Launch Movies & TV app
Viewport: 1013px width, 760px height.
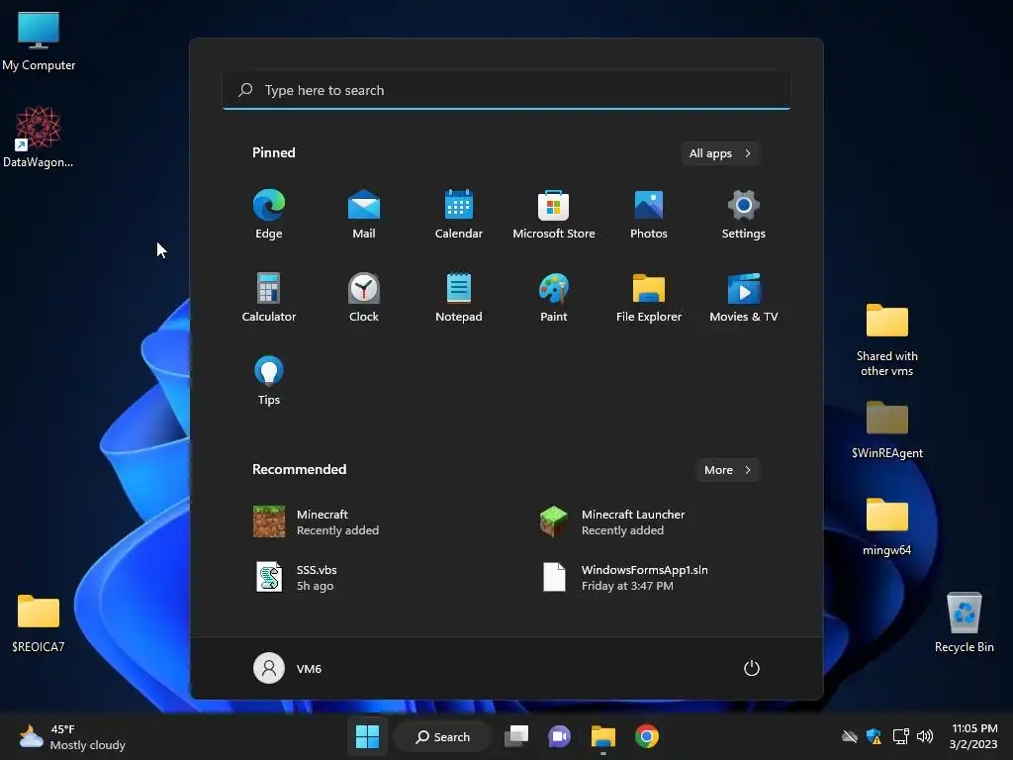pos(744,297)
